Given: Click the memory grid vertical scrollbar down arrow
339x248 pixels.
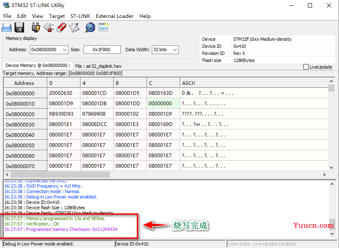Looking at the screenshot, I should [x=331, y=168].
